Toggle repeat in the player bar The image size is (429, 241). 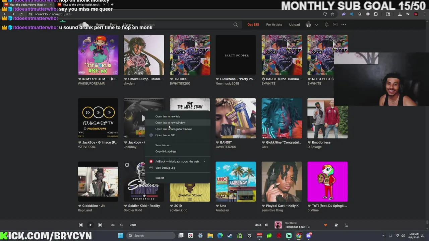[122, 225]
